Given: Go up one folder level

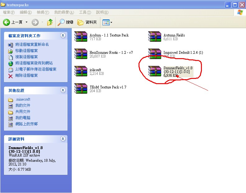Looking at the screenshot, I should (x=50, y=22).
